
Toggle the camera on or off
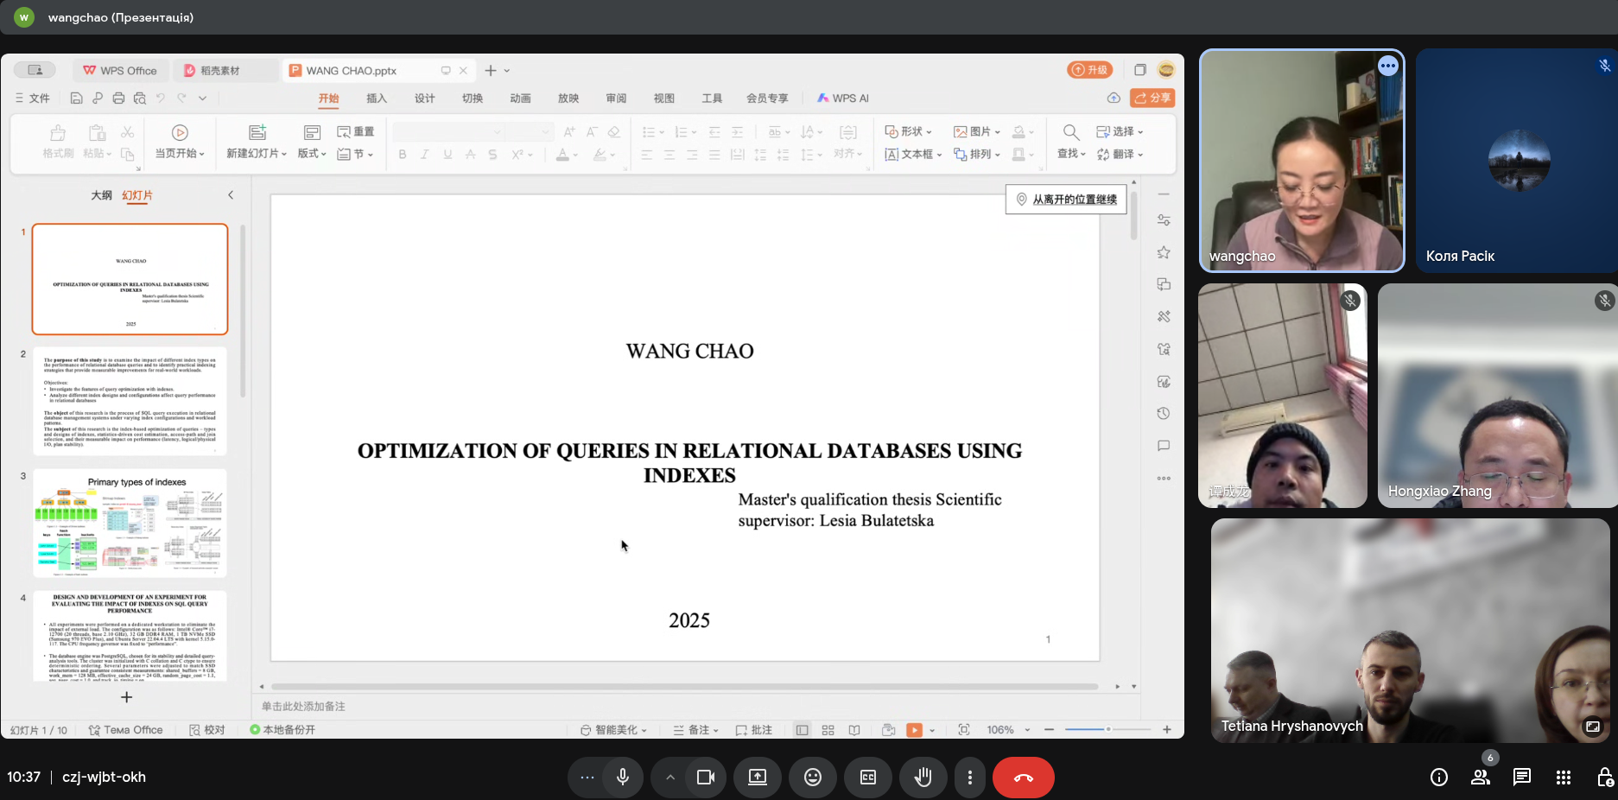(706, 778)
